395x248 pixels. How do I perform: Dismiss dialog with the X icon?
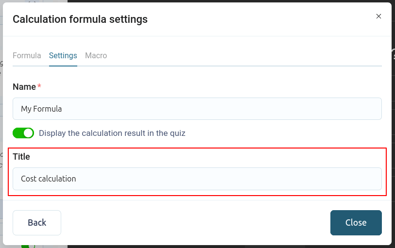378,16
